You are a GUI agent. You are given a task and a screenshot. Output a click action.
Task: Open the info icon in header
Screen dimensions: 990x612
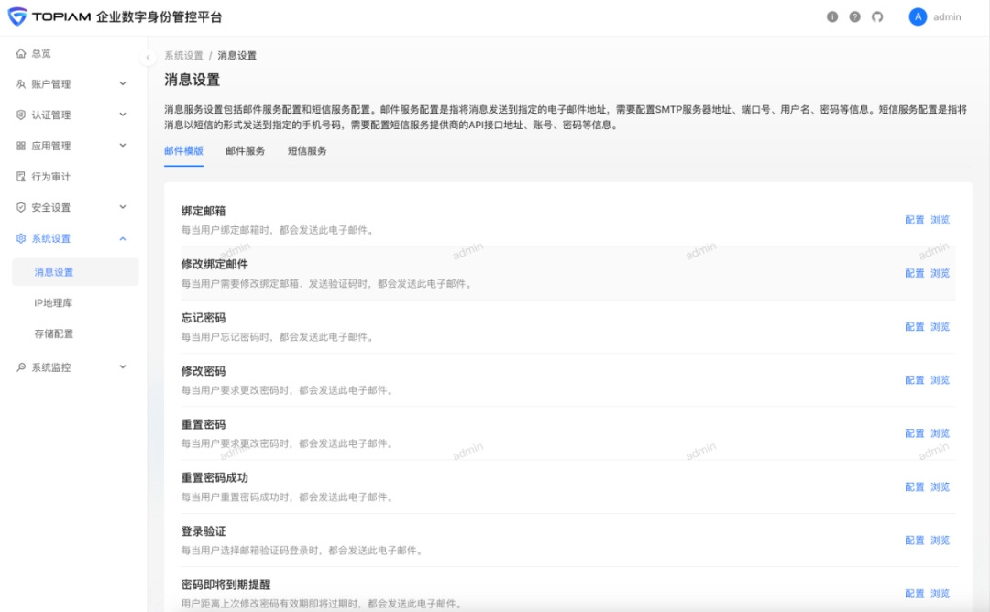click(x=832, y=17)
